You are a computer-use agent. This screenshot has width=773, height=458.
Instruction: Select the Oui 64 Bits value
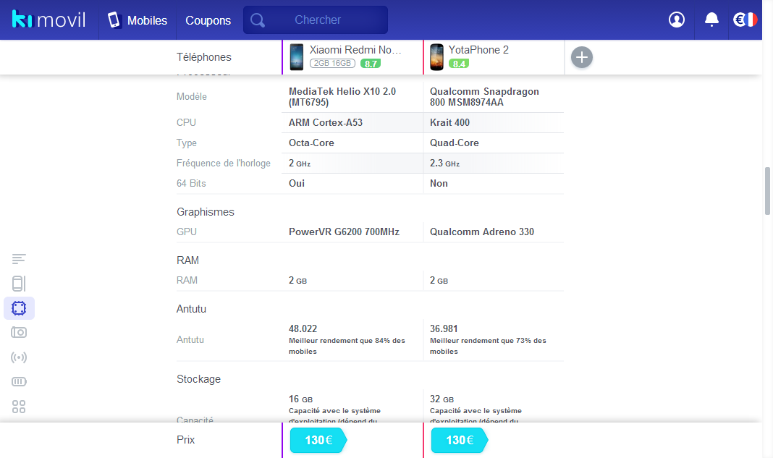click(x=296, y=183)
